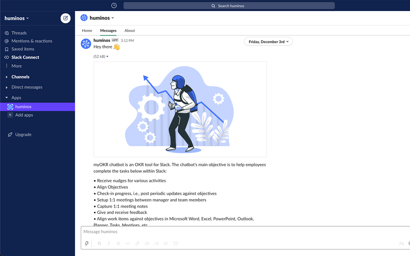This screenshot has height=256, width=410.
Task: Click the 3:12 PM timestamp
Action: click(128, 41)
